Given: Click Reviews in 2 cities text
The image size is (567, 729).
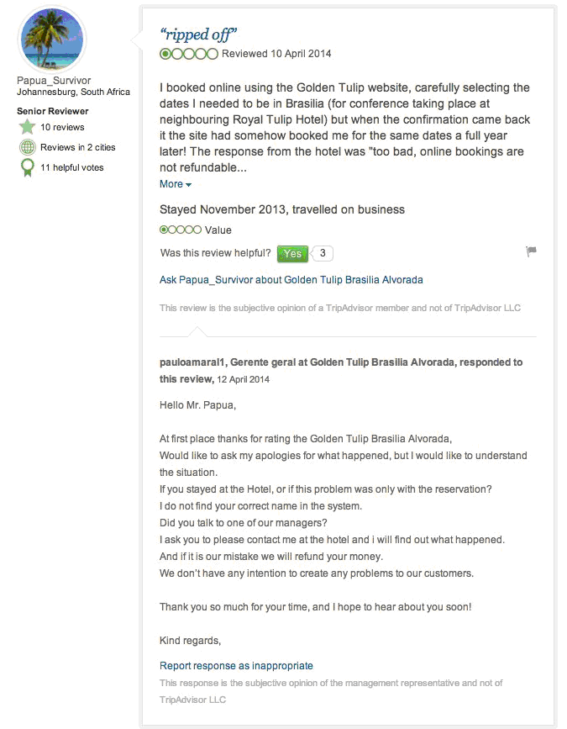Looking at the screenshot, I should point(77,147).
